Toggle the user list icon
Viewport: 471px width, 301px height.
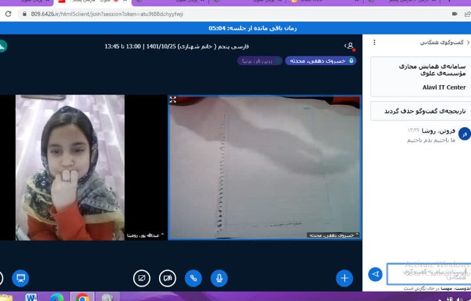350,46
